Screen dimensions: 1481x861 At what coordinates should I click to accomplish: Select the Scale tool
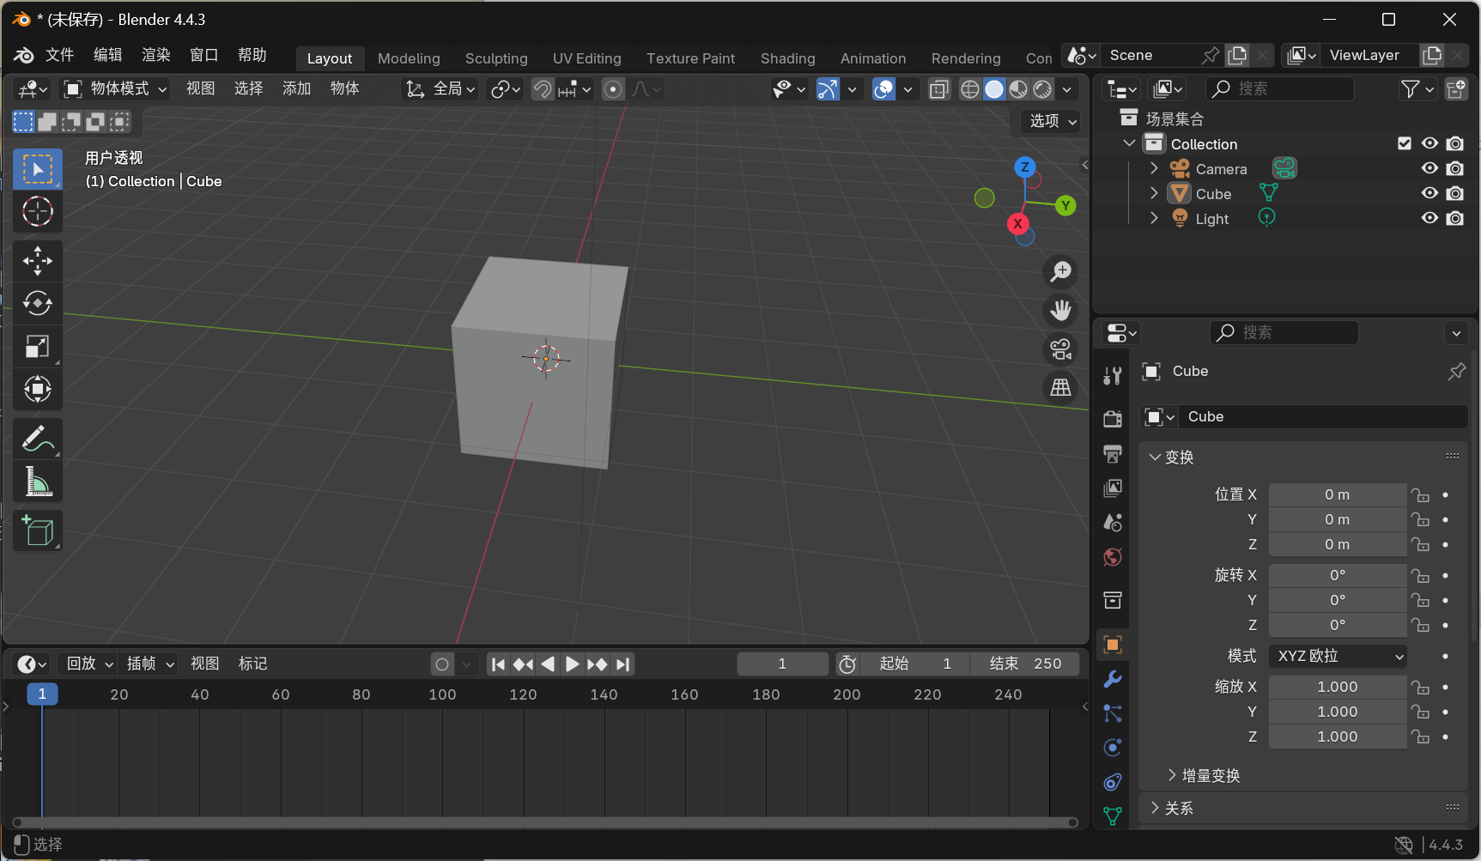click(38, 346)
